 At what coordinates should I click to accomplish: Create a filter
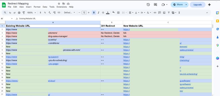pos(169,13)
